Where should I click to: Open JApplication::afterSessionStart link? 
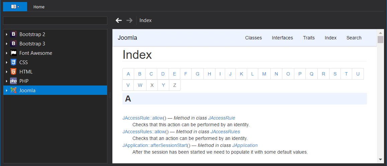pyautogui.click(x=155, y=145)
